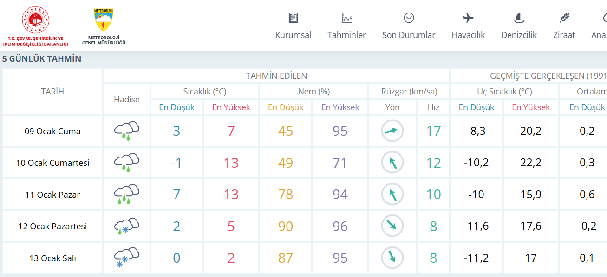The image size is (607, 277).
Task: Click the Denizcilik sailboat icon
Action: click(x=519, y=18)
